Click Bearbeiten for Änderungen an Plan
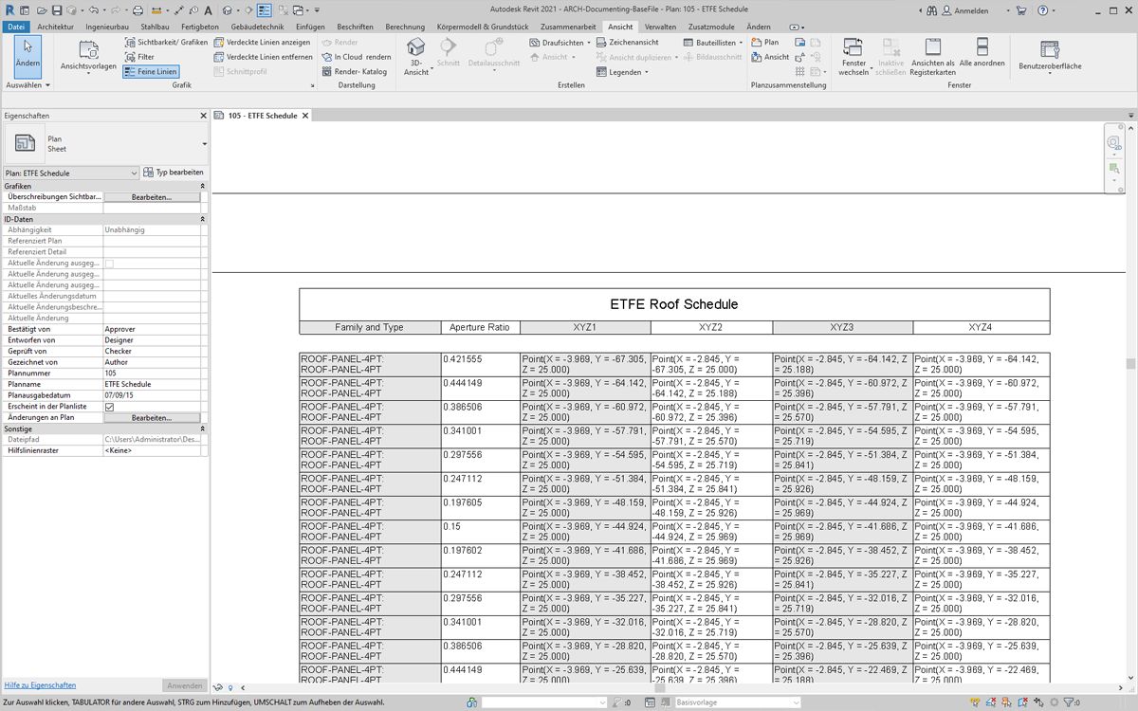Screen dimensions: 1138x711 pos(152,418)
